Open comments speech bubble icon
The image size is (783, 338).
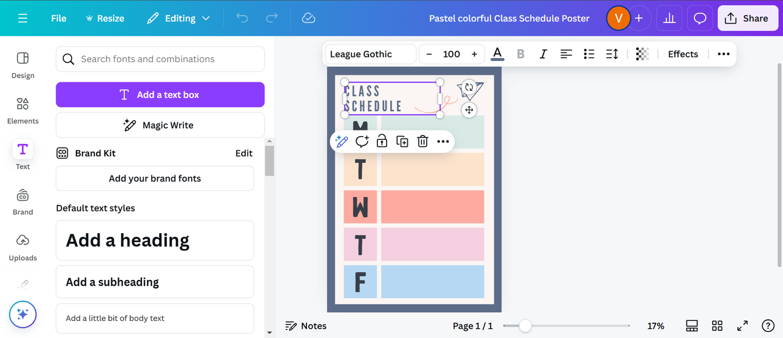pyautogui.click(x=700, y=18)
